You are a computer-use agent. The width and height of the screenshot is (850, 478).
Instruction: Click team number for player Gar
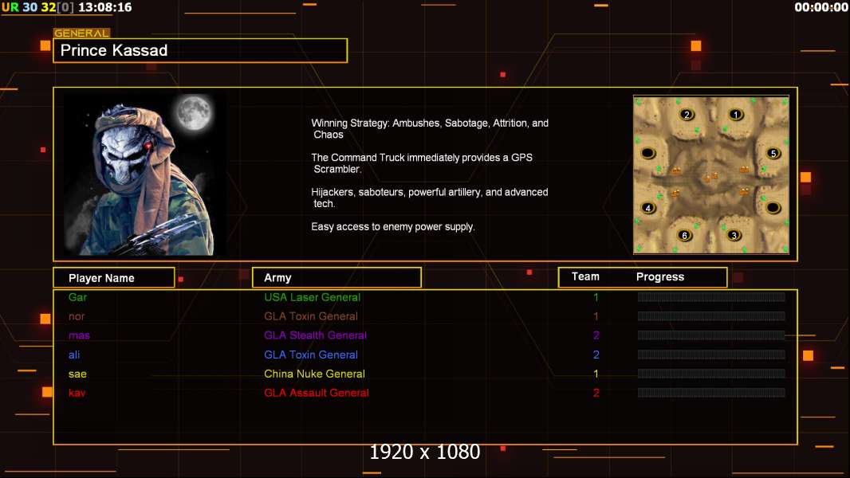(x=596, y=297)
